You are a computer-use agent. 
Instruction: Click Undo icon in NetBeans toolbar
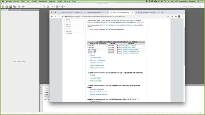(19, 6)
